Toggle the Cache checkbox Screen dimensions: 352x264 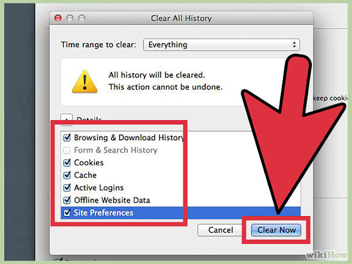(x=67, y=175)
